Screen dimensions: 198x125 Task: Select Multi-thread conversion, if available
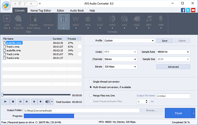click(x=91, y=87)
